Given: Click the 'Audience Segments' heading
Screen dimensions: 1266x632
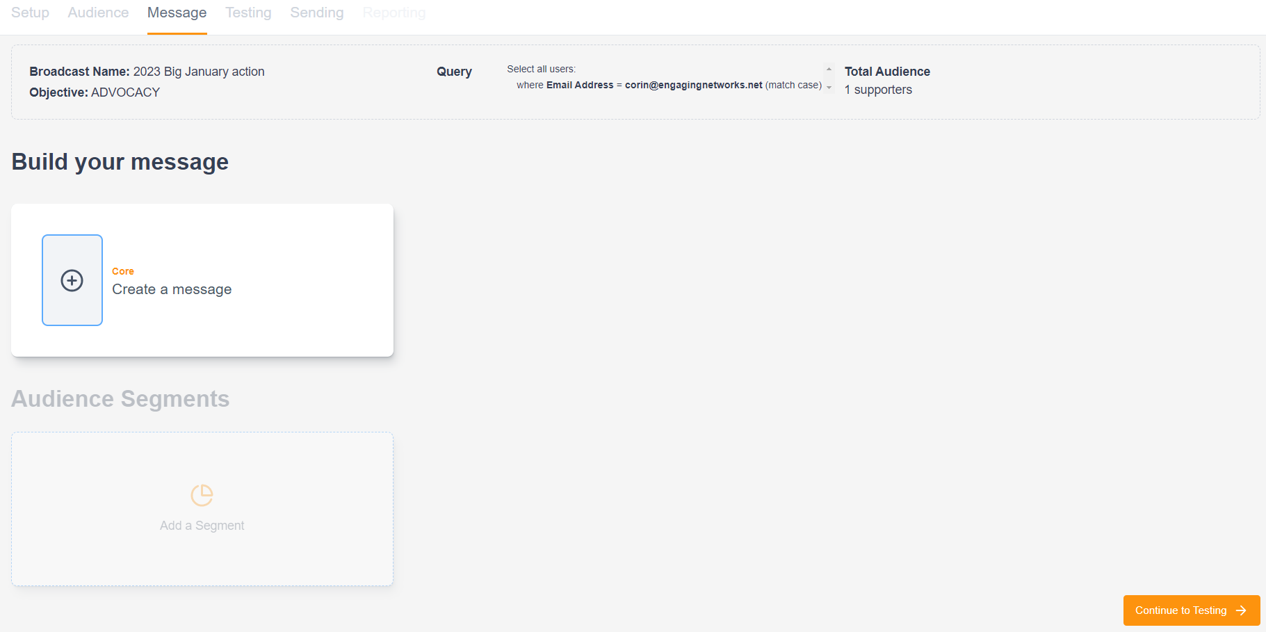Looking at the screenshot, I should [120, 399].
